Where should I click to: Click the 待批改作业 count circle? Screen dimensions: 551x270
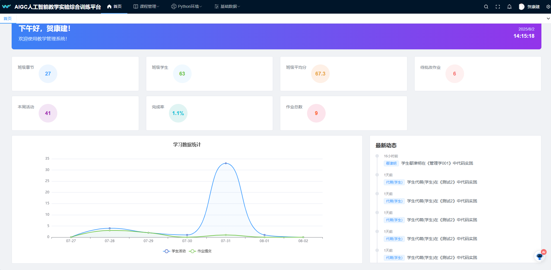(454, 74)
